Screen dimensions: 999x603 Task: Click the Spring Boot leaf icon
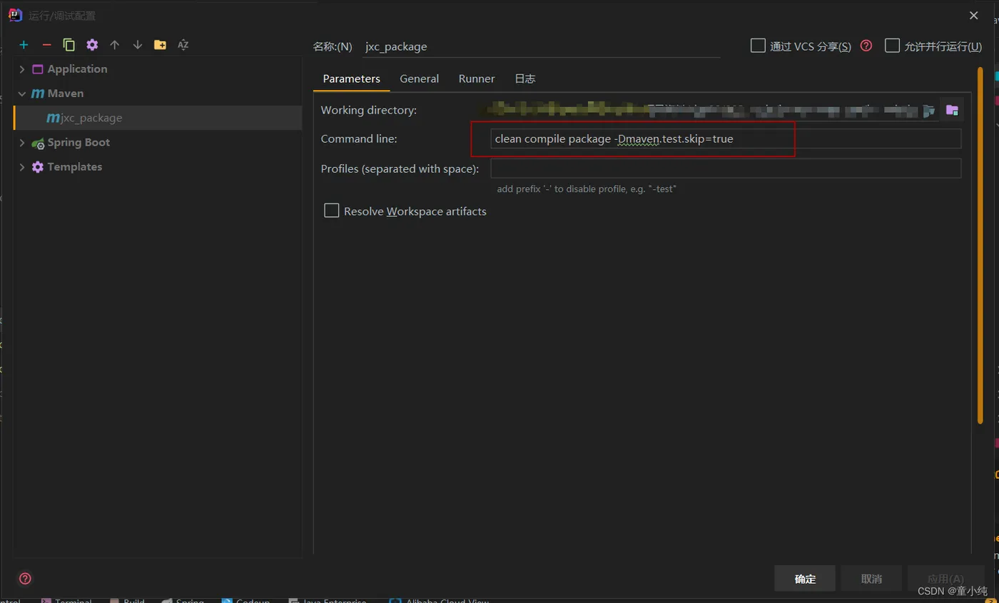[x=38, y=143]
